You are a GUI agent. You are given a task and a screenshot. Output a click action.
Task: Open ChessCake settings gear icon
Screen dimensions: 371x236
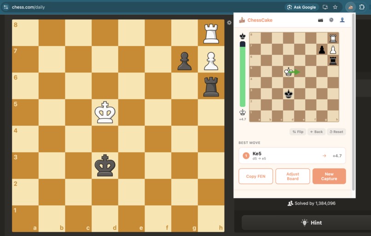click(x=331, y=20)
